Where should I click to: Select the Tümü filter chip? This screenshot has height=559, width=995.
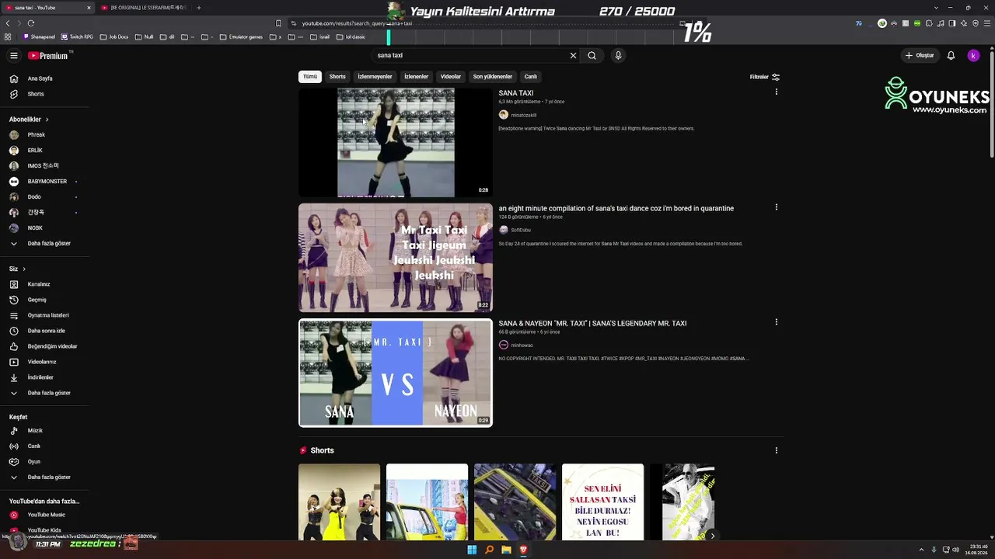click(310, 77)
